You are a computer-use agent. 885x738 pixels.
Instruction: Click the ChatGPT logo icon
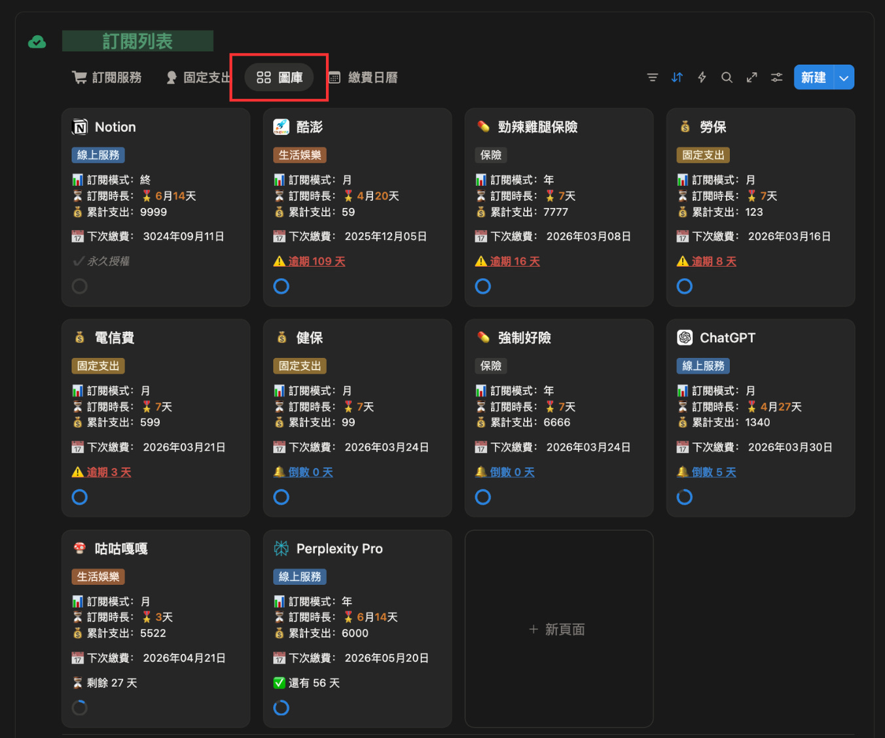click(x=685, y=338)
